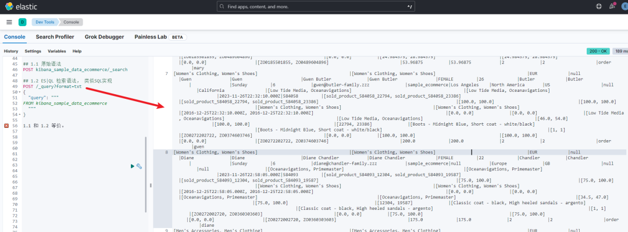Click diane@chandler-family.zzz in the output
Screen dimensions: 628x232
tap(345, 163)
